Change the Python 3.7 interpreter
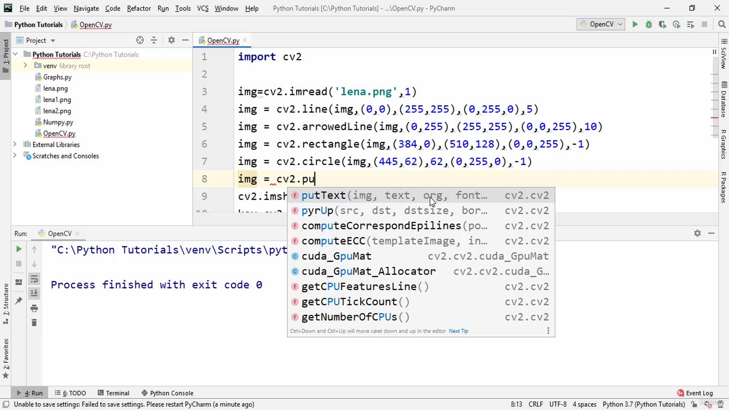 [x=644, y=404]
